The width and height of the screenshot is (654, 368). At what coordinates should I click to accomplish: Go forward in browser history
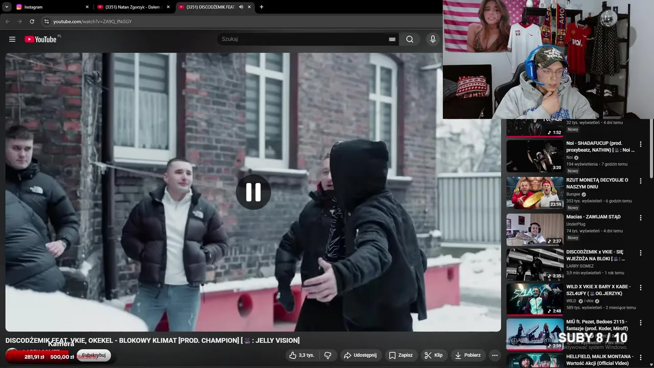click(19, 21)
